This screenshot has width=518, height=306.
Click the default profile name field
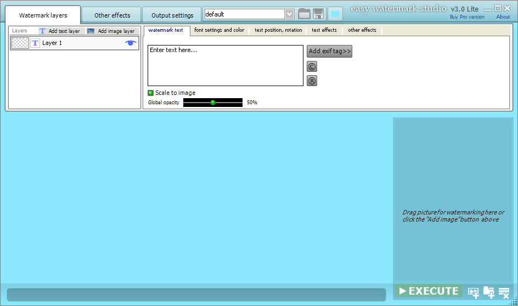click(245, 14)
